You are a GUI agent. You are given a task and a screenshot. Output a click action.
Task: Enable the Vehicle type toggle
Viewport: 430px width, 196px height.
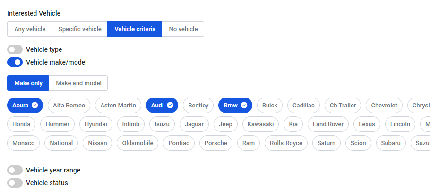[x=15, y=49]
